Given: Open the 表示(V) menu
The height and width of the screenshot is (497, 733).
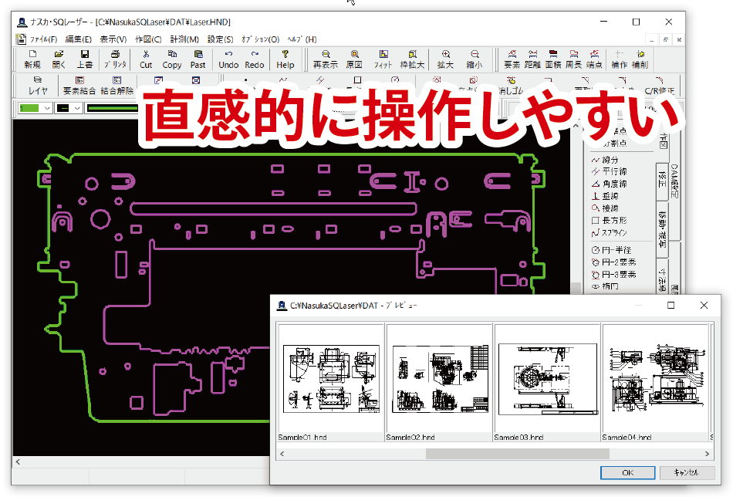Looking at the screenshot, I should point(113,39).
